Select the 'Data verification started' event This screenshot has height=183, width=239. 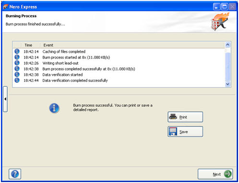(62, 75)
